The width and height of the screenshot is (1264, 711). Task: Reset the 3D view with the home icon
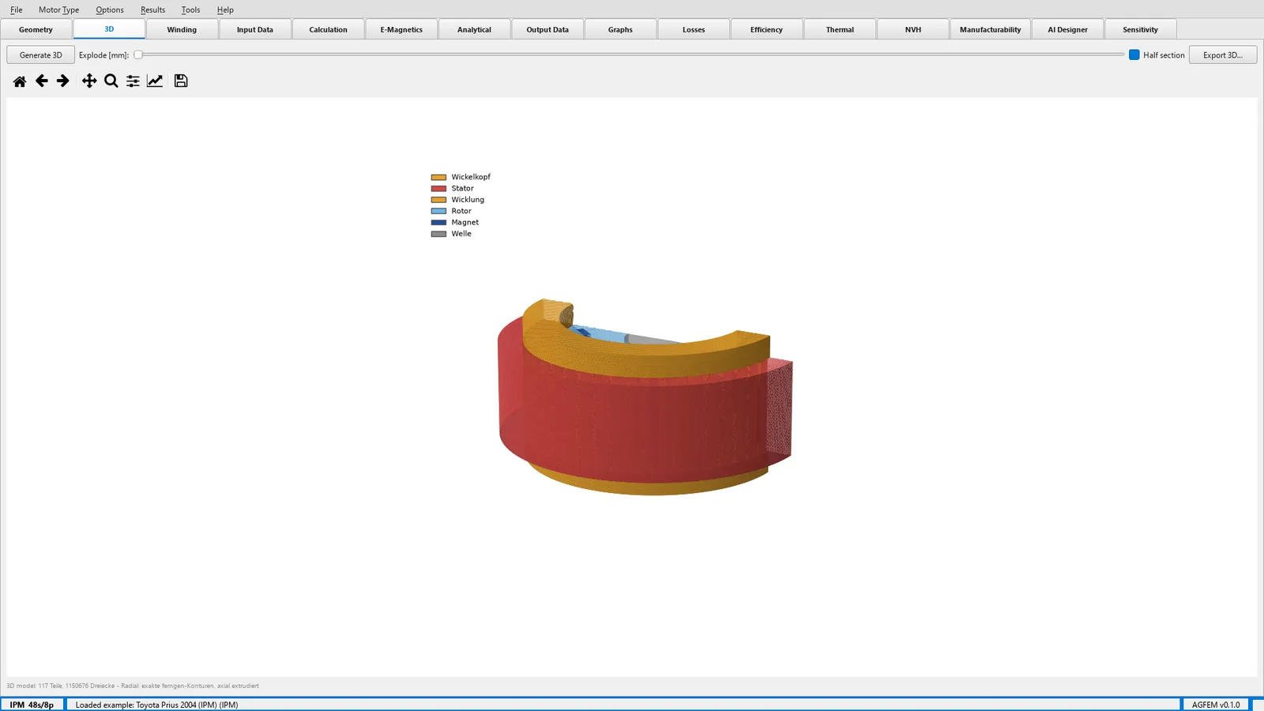[20, 81]
